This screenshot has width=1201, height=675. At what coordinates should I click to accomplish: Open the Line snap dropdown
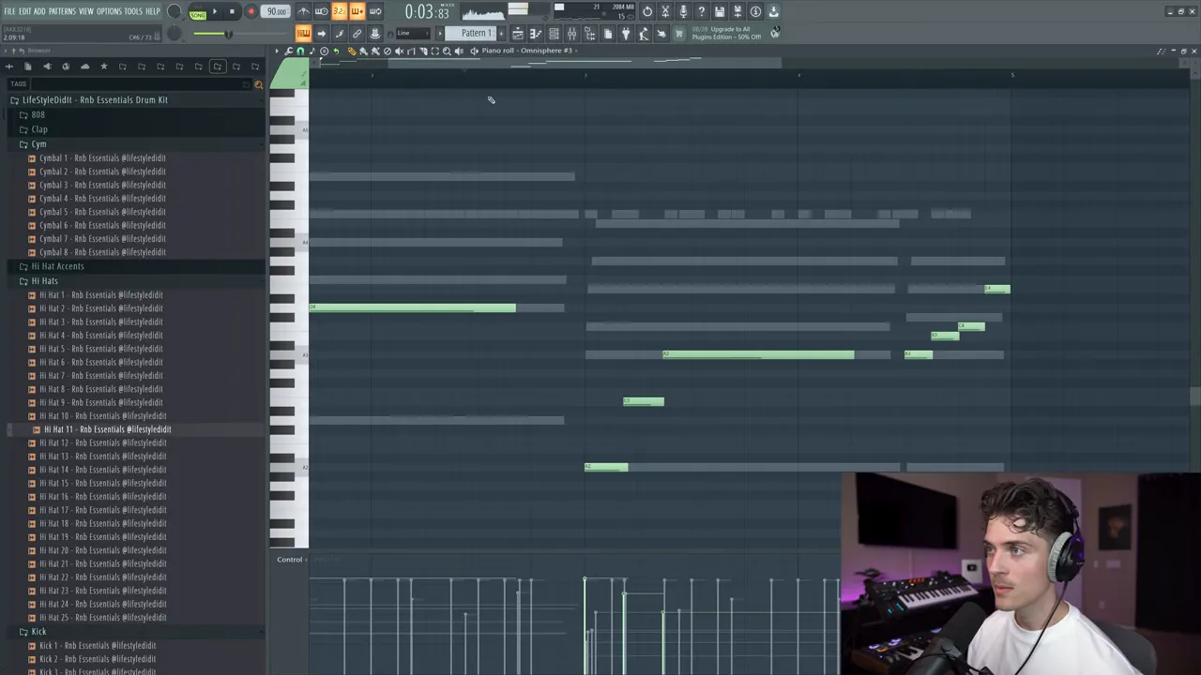413,34
